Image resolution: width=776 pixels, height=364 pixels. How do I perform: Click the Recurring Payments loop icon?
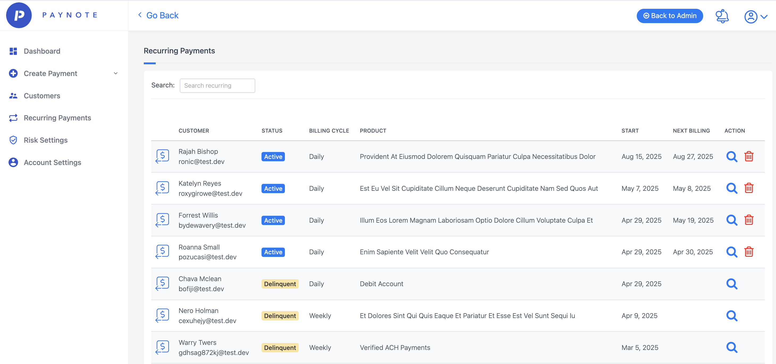[13, 118]
